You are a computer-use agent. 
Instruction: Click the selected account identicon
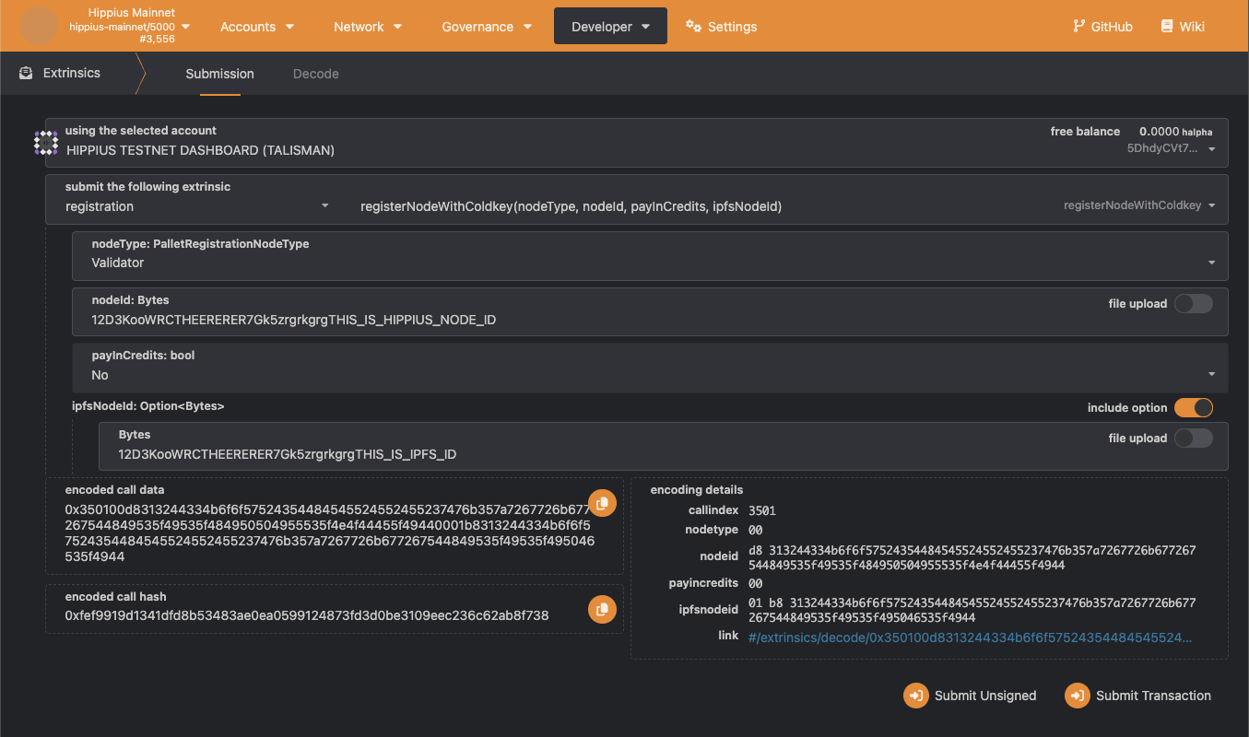tap(46, 142)
